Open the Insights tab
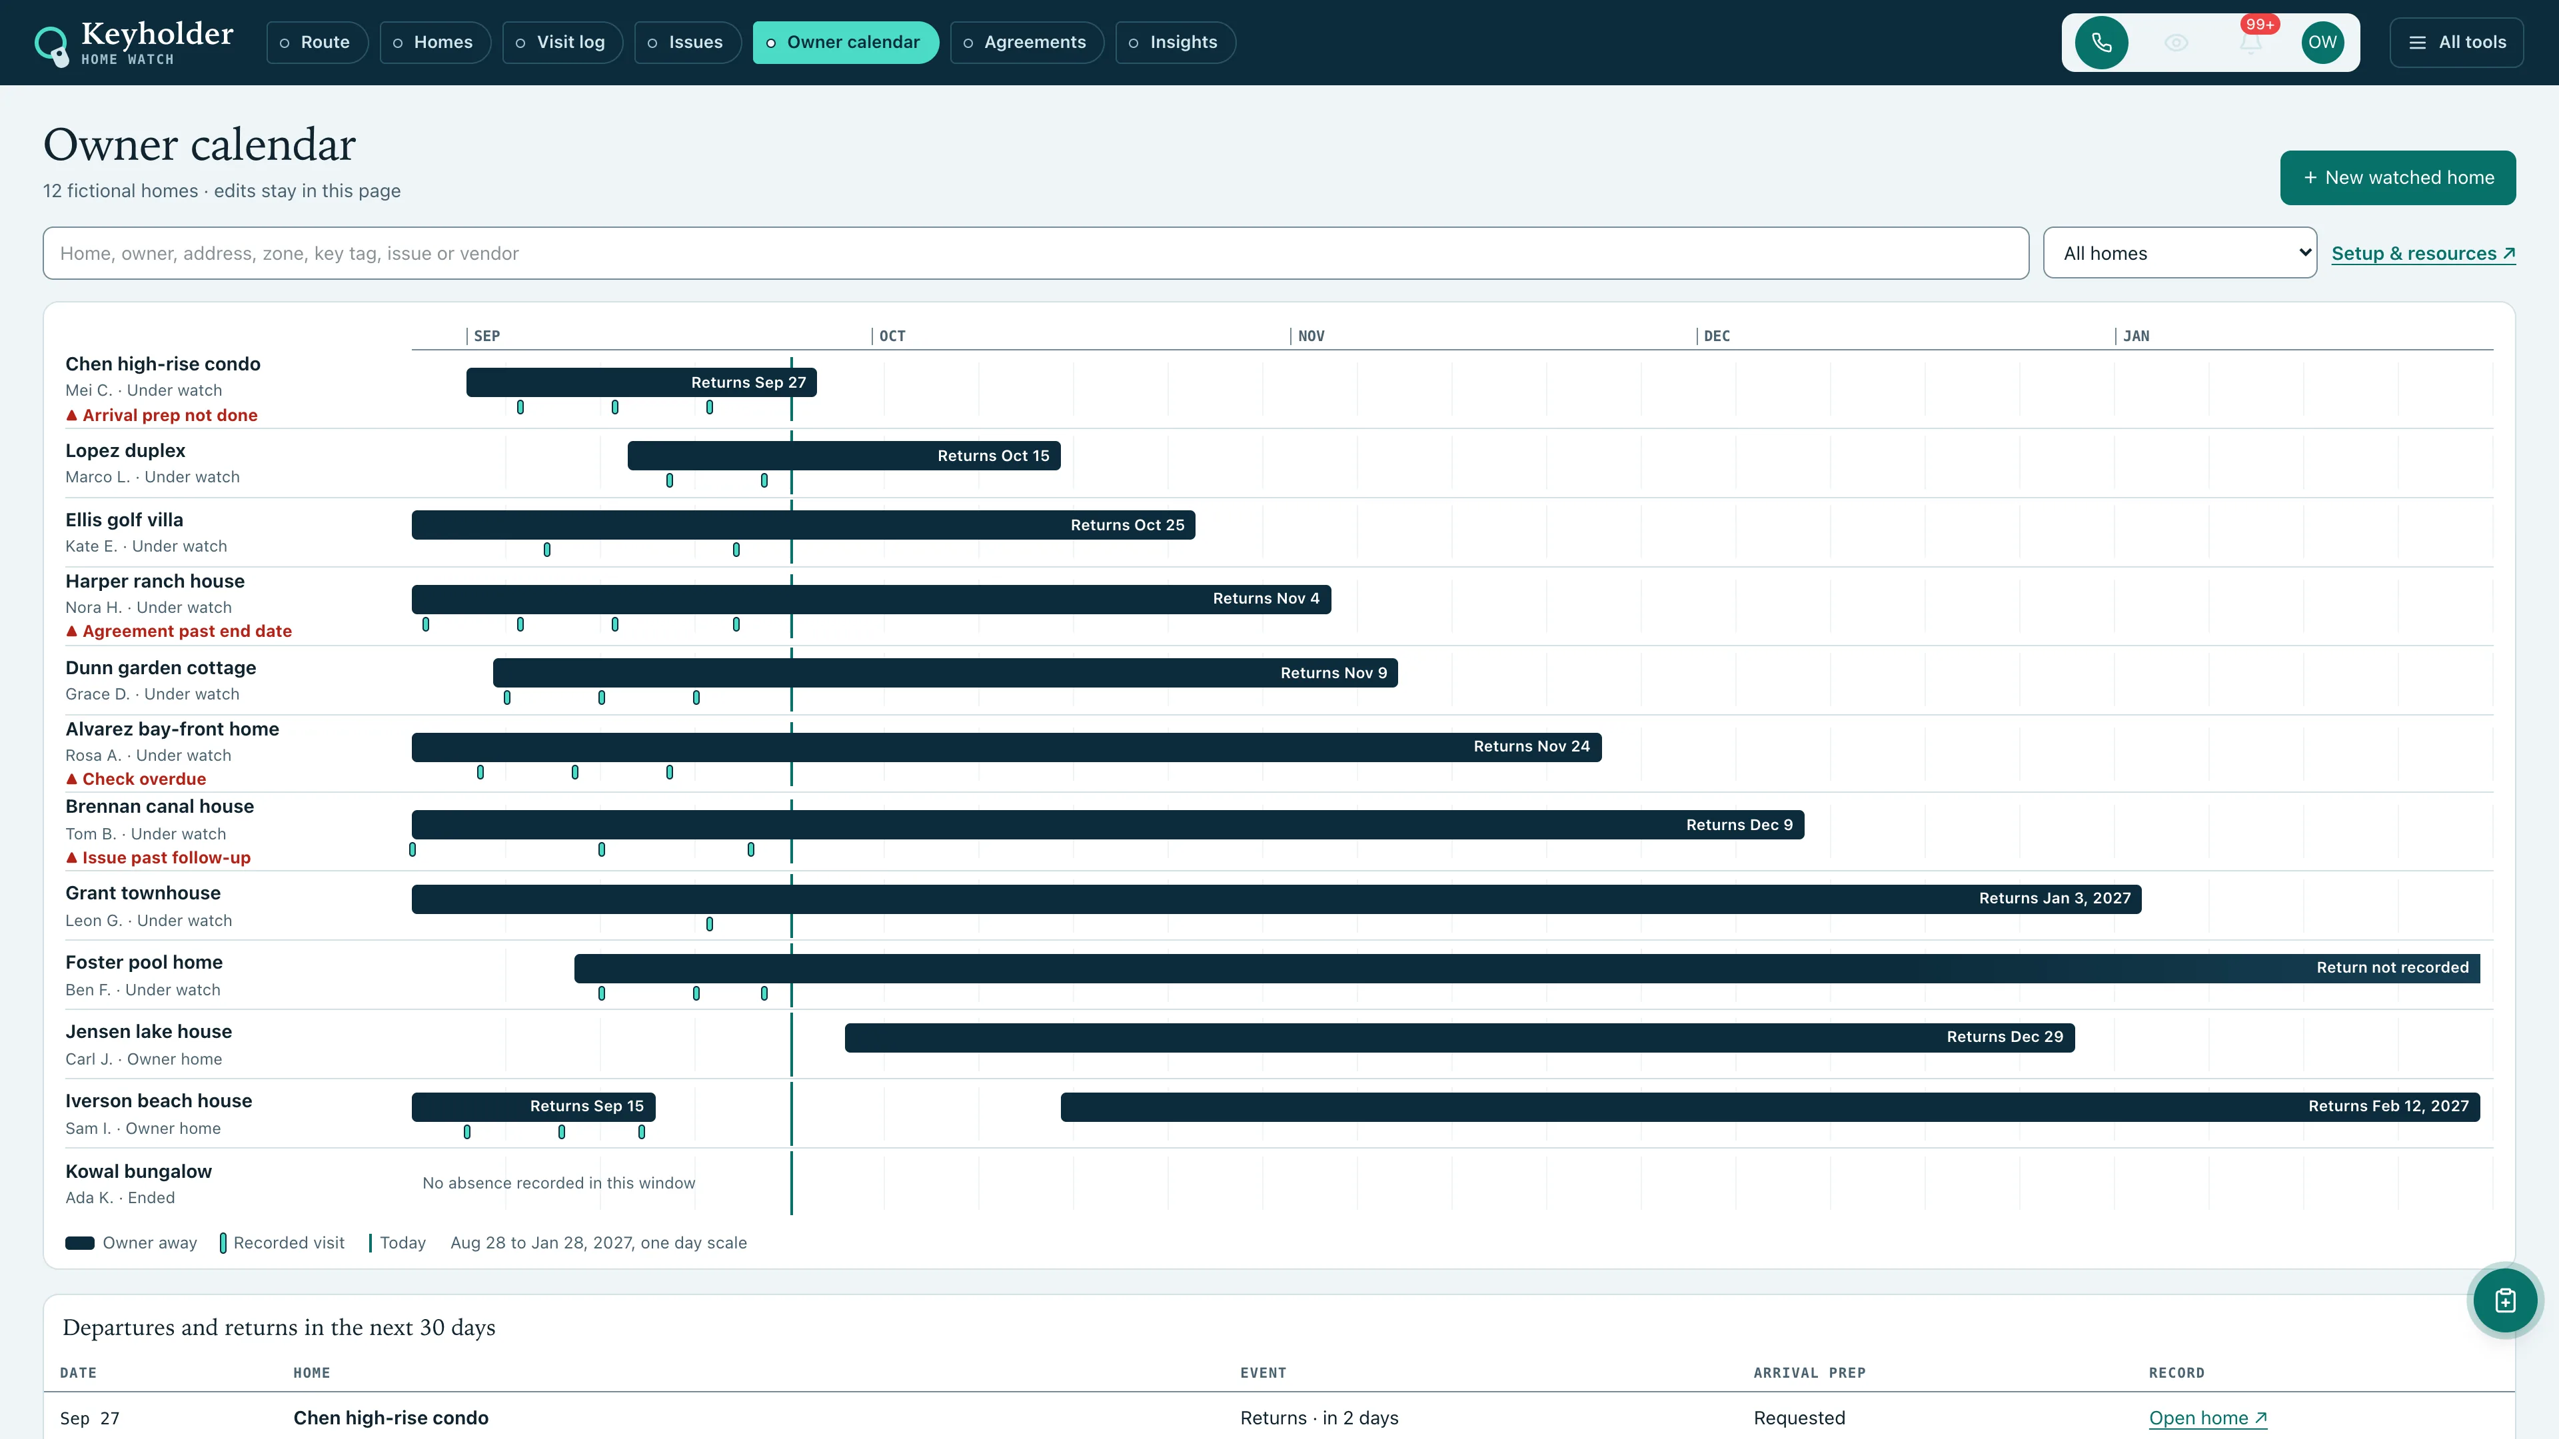The height and width of the screenshot is (1439, 2559). coord(1175,43)
